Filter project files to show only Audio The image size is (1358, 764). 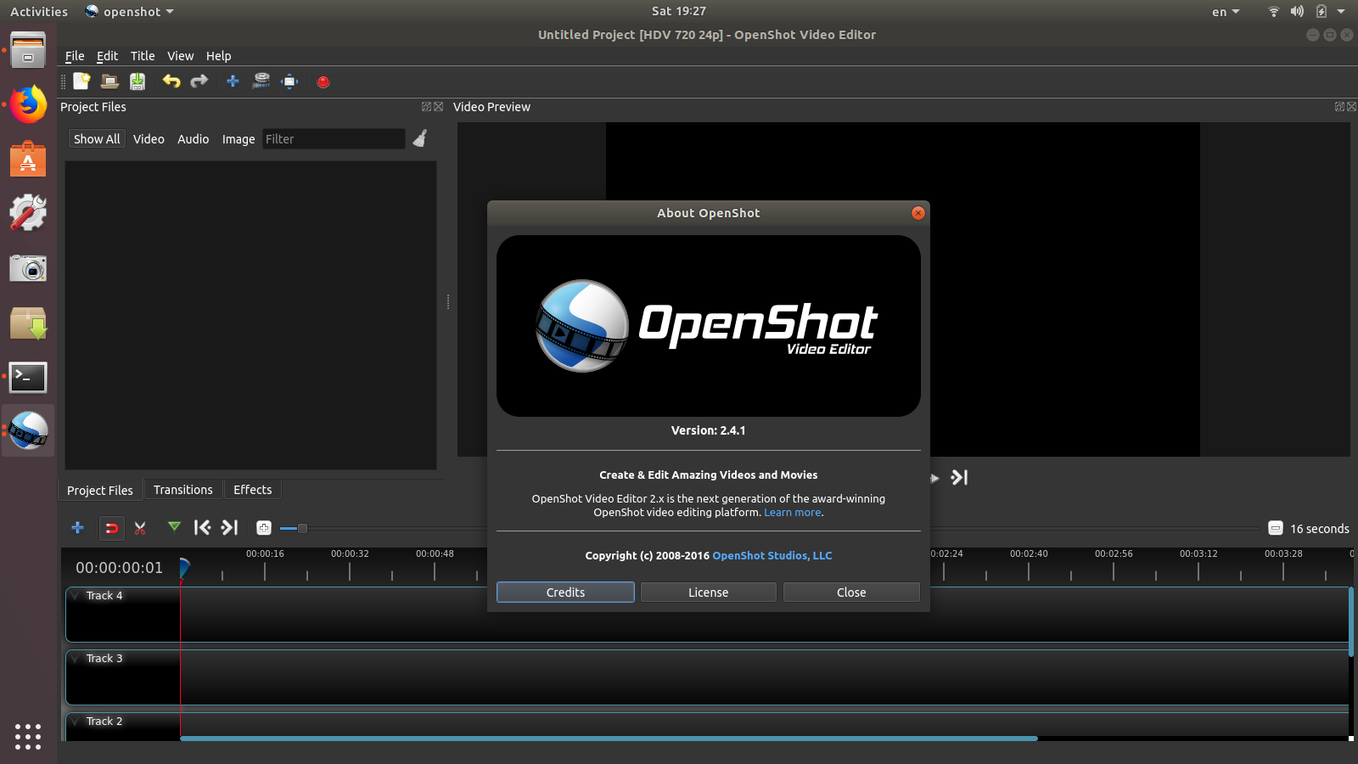193,138
